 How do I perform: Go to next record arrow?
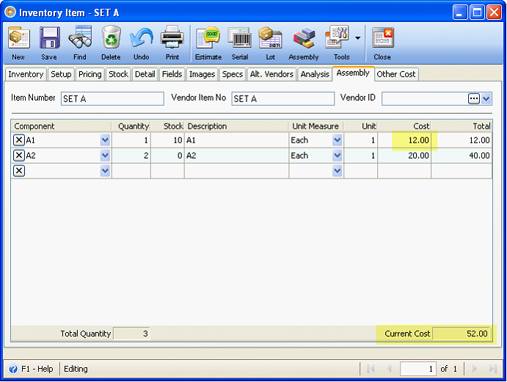click(x=474, y=369)
